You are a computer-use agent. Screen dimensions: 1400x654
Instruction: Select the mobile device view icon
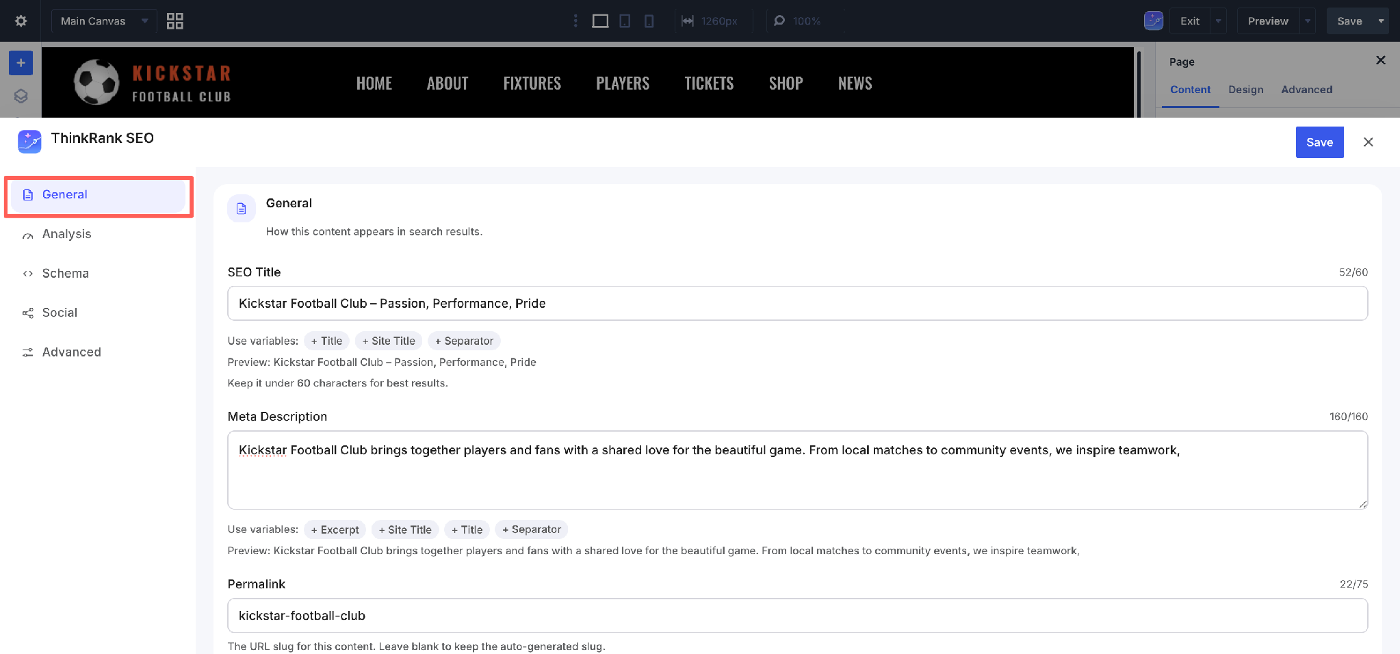[649, 21]
